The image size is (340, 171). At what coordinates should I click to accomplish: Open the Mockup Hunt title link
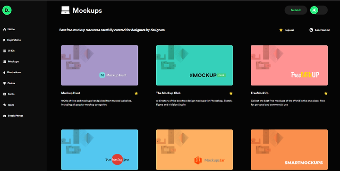pos(70,93)
